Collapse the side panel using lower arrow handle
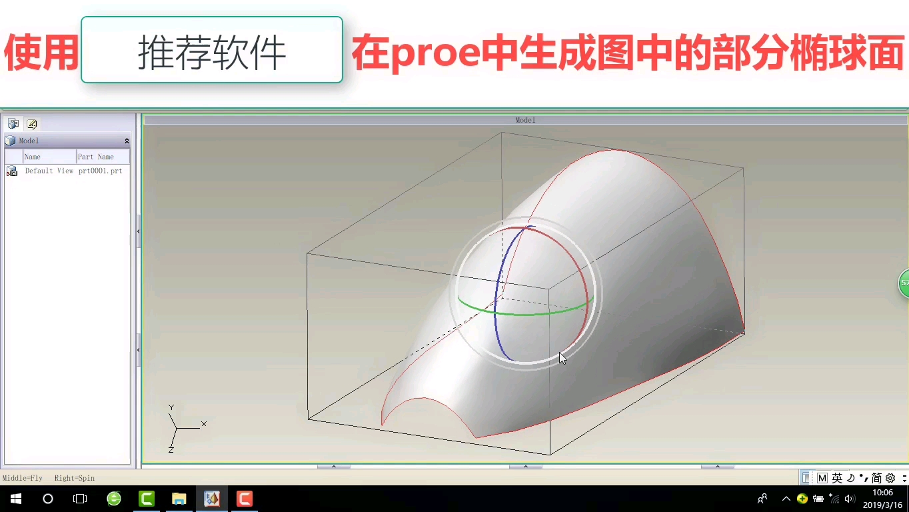The width and height of the screenshot is (909, 512). [139, 350]
